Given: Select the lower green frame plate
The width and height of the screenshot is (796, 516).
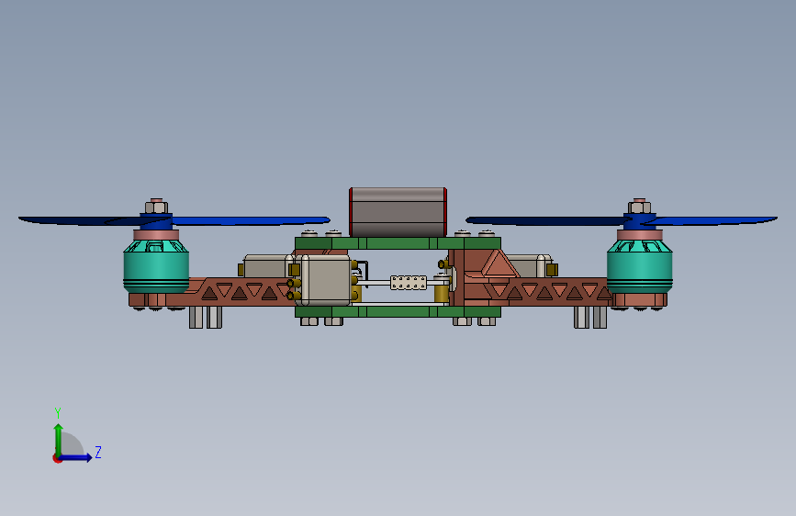Looking at the screenshot, I should tap(398, 311).
